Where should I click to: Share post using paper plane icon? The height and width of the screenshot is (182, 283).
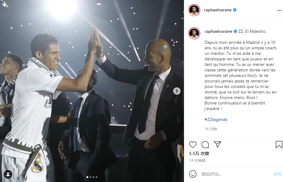coord(217,144)
